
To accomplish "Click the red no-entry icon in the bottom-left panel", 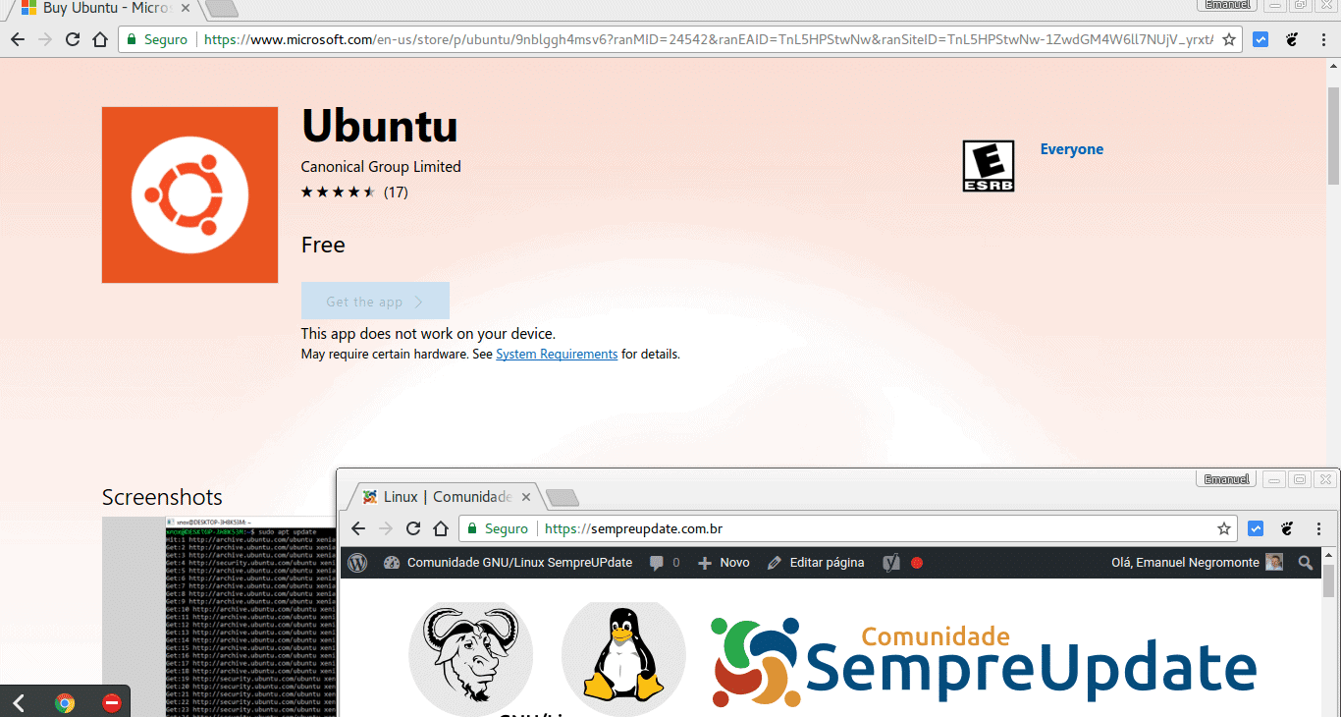I will (111, 703).
